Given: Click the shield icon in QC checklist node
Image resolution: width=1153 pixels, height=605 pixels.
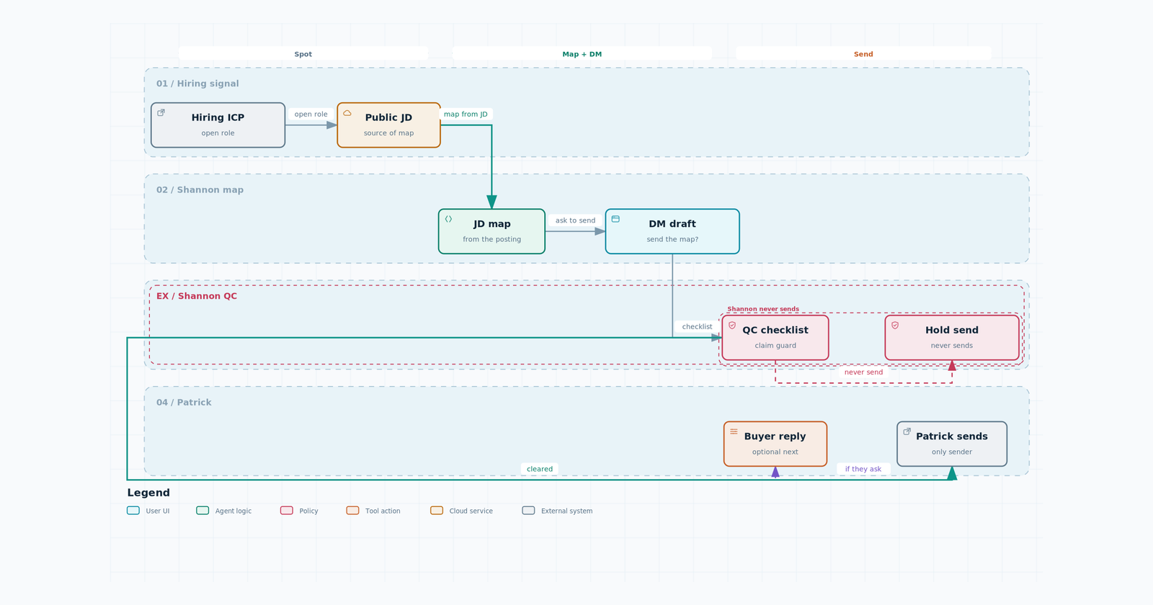Looking at the screenshot, I should tap(732, 326).
